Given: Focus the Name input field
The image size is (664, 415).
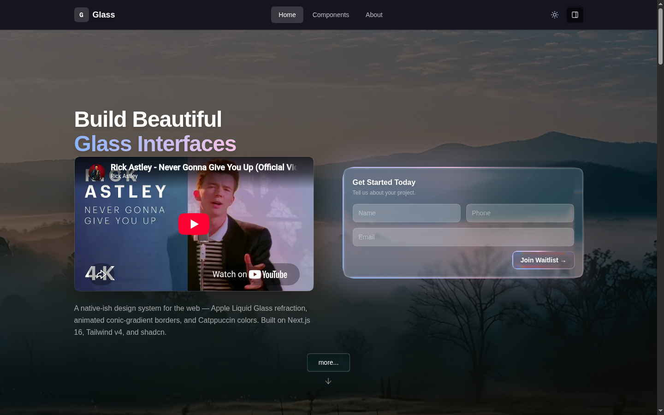Looking at the screenshot, I should (407, 213).
